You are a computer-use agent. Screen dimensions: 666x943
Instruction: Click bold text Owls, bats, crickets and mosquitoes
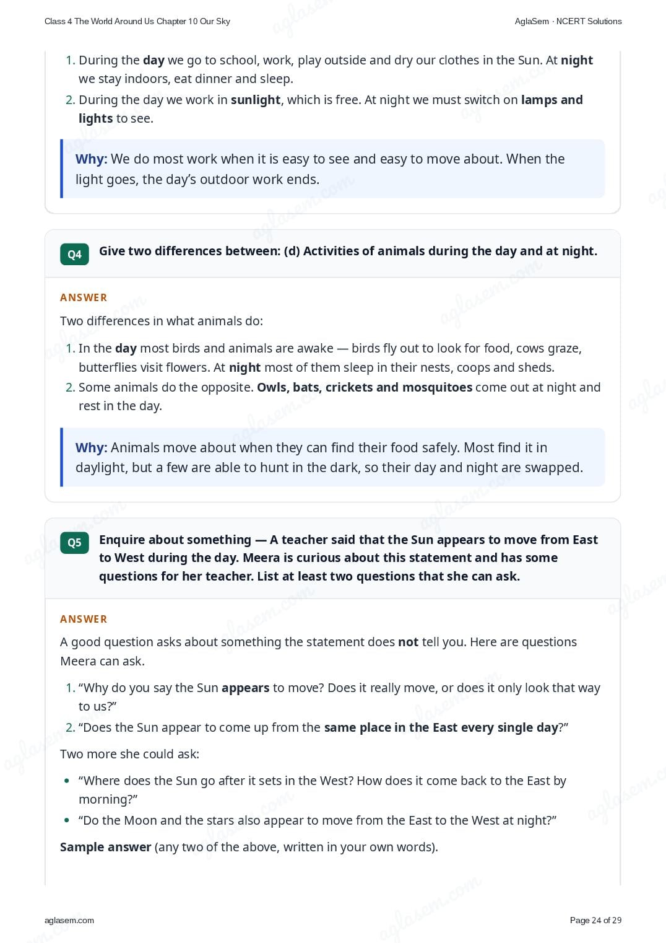point(365,387)
